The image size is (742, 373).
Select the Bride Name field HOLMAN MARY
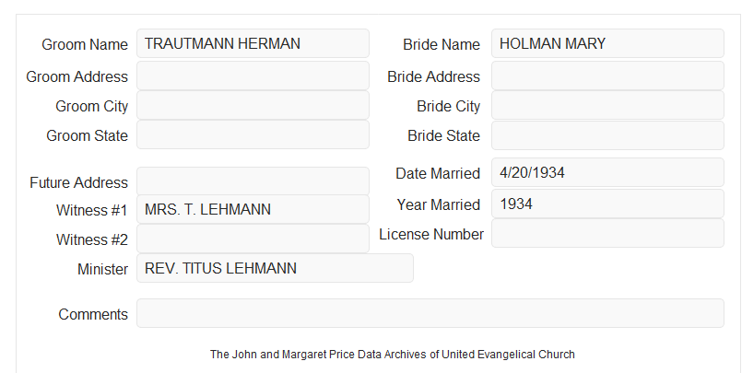pyautogui.click(x=607, y=43)
